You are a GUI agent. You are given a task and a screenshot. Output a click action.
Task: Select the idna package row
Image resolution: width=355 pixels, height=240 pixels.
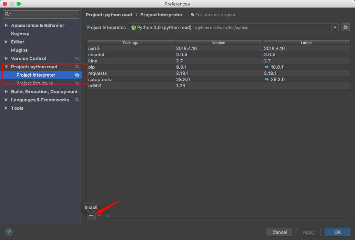219,61
